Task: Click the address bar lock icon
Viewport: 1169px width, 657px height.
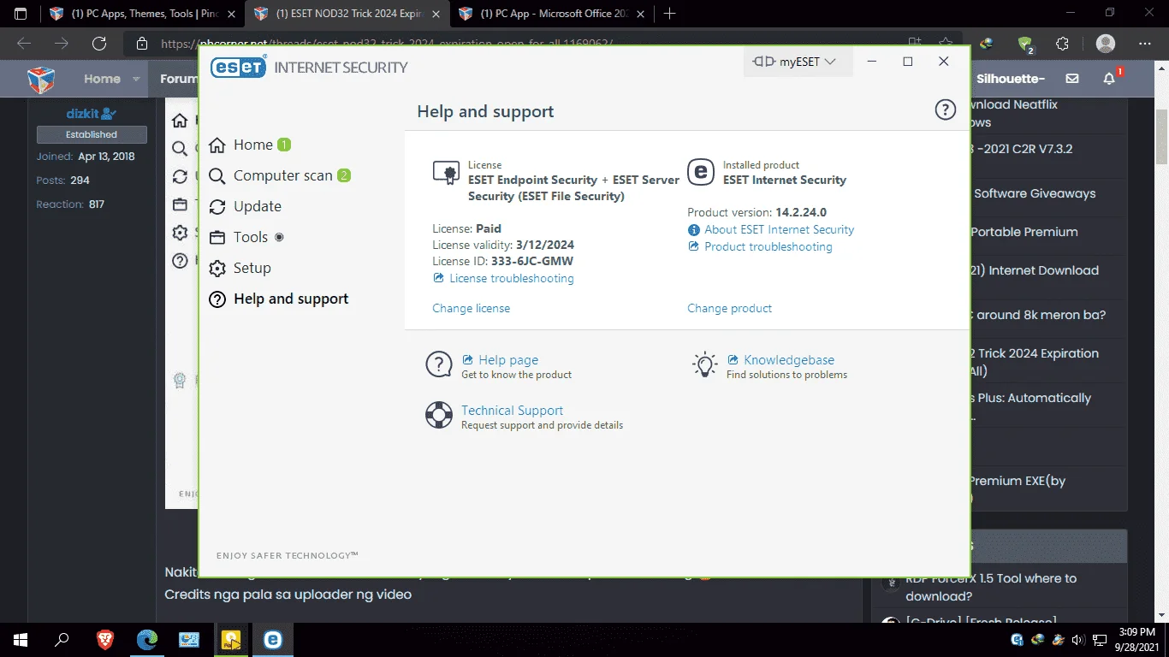Action: click(142, 44)
